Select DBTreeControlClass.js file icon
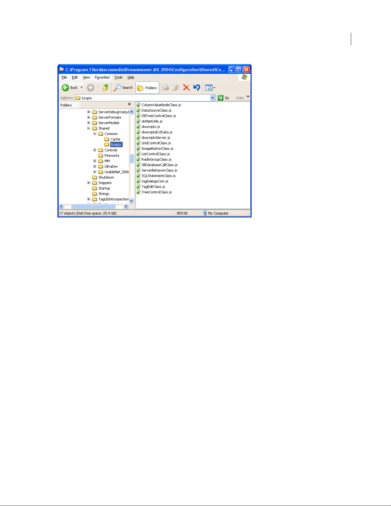Screen dimensions: 391x506 click(139, 116)
